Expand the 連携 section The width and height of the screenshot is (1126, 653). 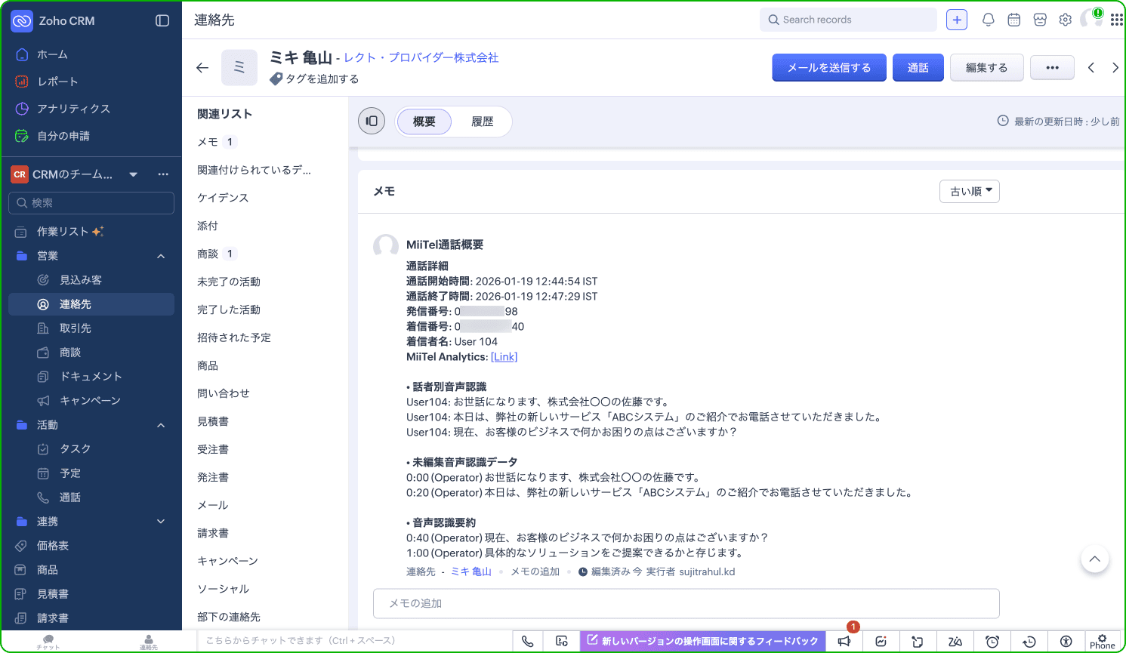click(x=161, y=522)
